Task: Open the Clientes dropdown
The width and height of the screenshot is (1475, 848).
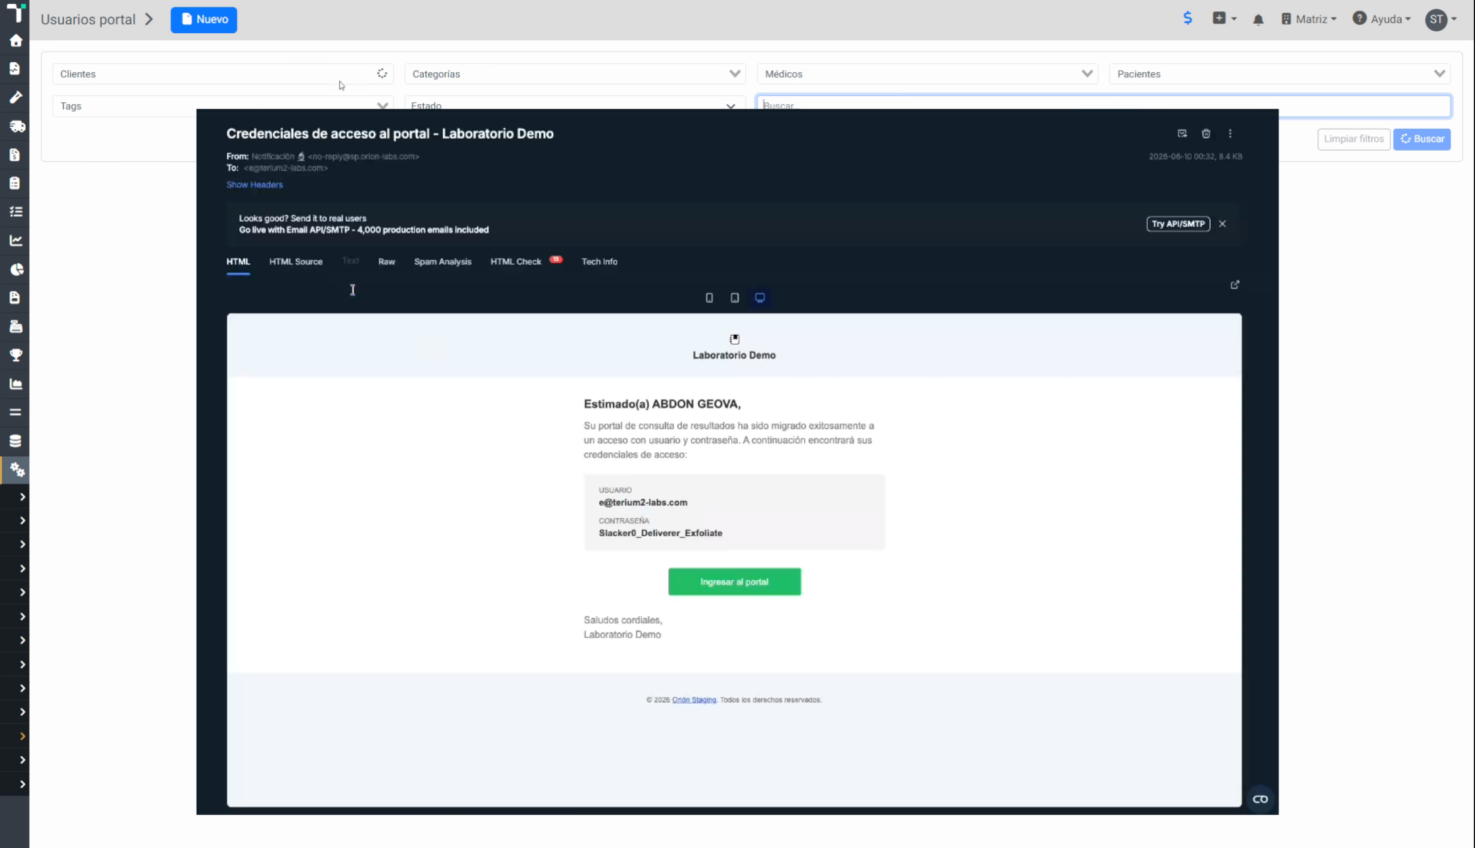Action: pyautogui.click(x=223, y=74)
